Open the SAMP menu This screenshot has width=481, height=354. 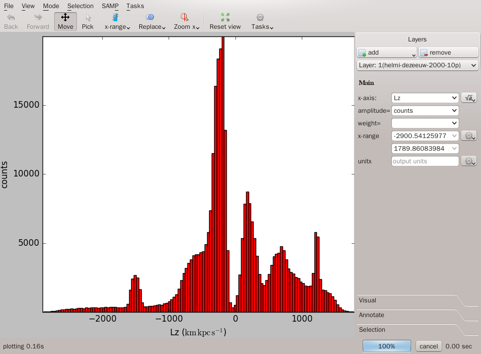point(110,6)
